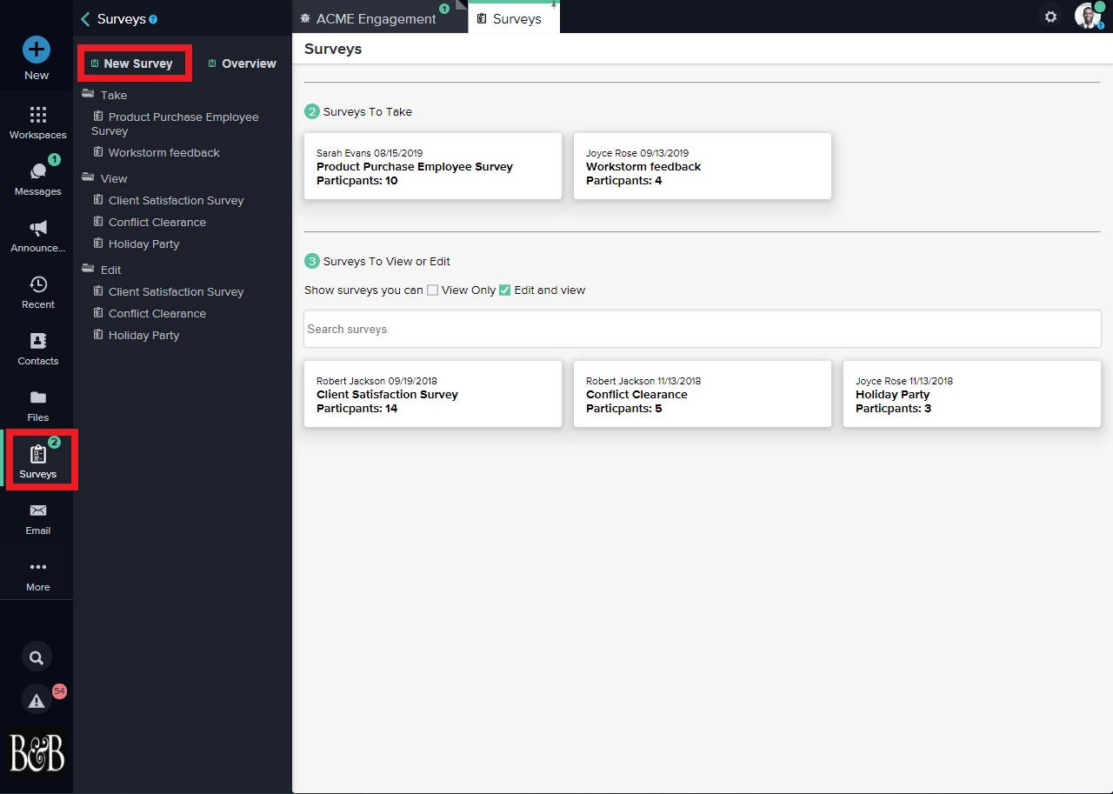
Task: Go back using Surveys chevron arrow
Action: 85,19
